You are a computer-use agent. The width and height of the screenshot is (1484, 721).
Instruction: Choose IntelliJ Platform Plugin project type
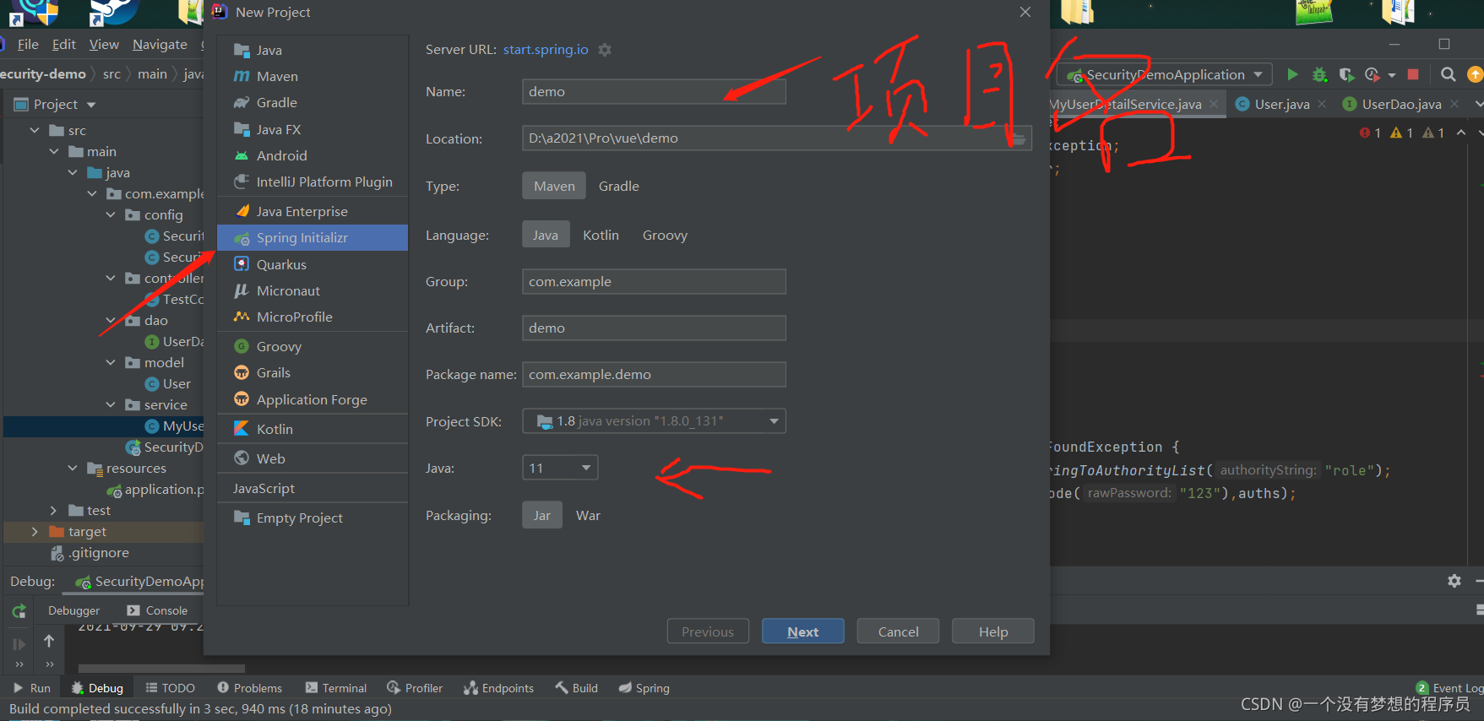pos(313,182)
